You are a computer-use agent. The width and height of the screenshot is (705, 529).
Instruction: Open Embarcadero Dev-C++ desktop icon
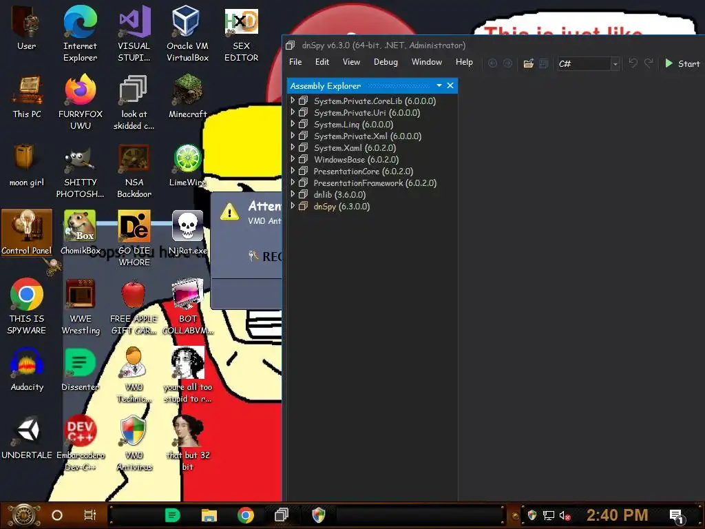point(80,443)
